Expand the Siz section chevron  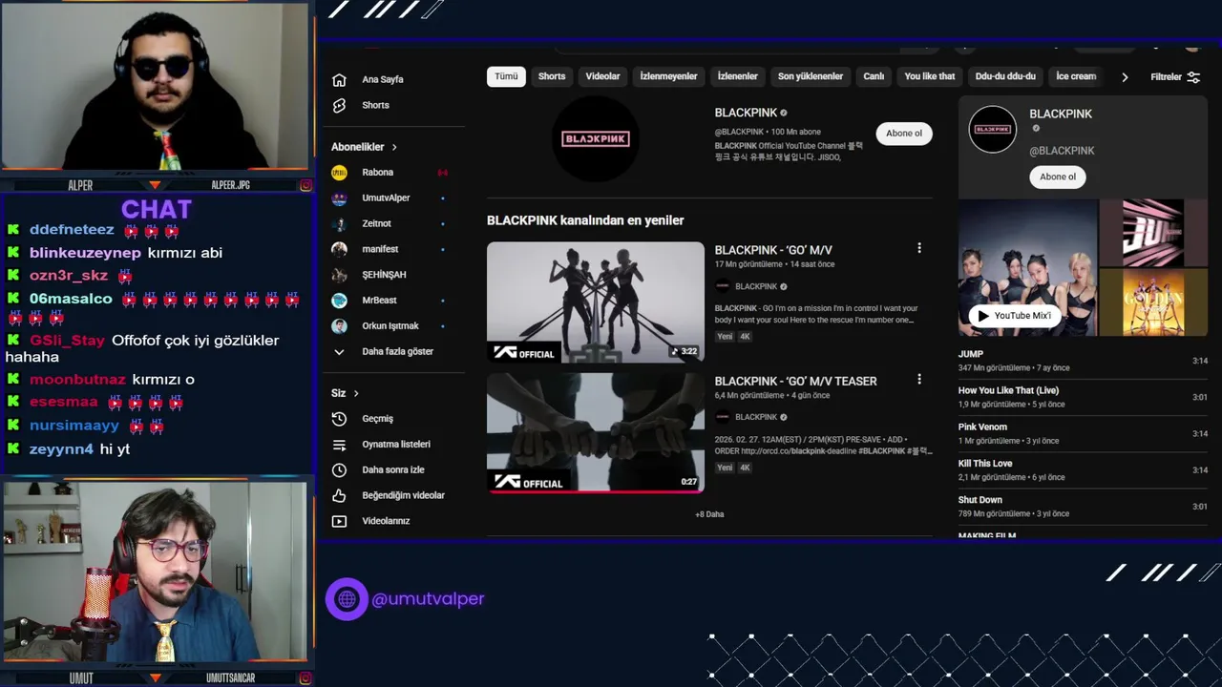pos(356,393)
